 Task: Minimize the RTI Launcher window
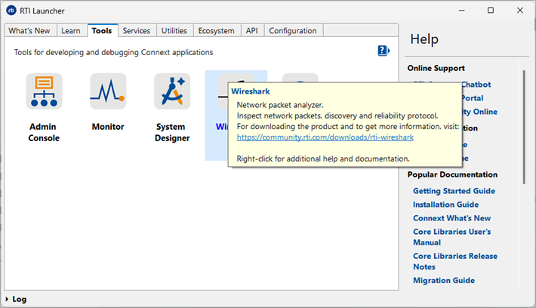tap(462, 11)
